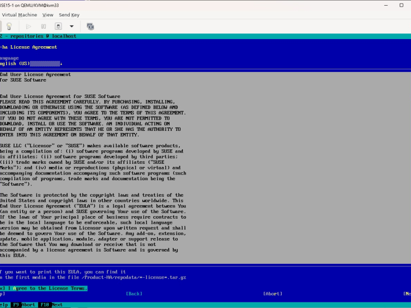Toggle the Agree to the License Terms checkbox
The width and height of the screenshot is (411, 308).
tap(43, 288)
